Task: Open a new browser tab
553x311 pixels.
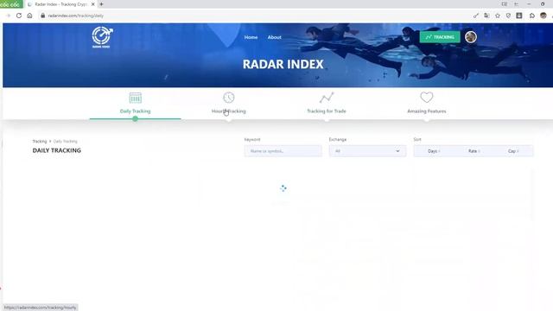Action: pos(101,4)
